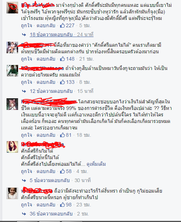The image size is (181, 222).
Task: Click the thumbs-up icon showing 58 likes
Action: click(62, 171)
